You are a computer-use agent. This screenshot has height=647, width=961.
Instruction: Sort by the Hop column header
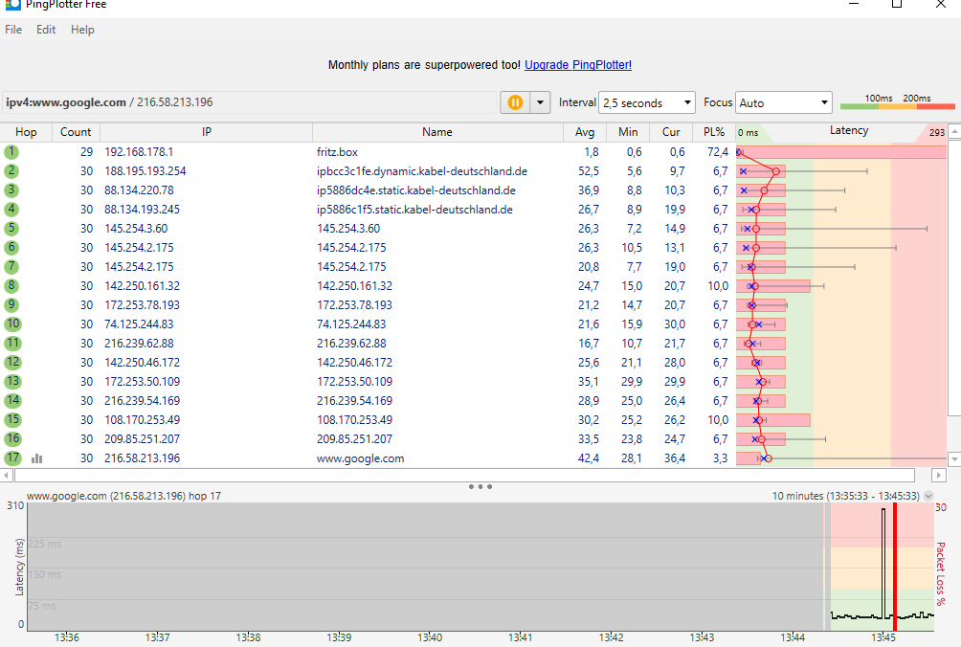click(x=26, y=132)
